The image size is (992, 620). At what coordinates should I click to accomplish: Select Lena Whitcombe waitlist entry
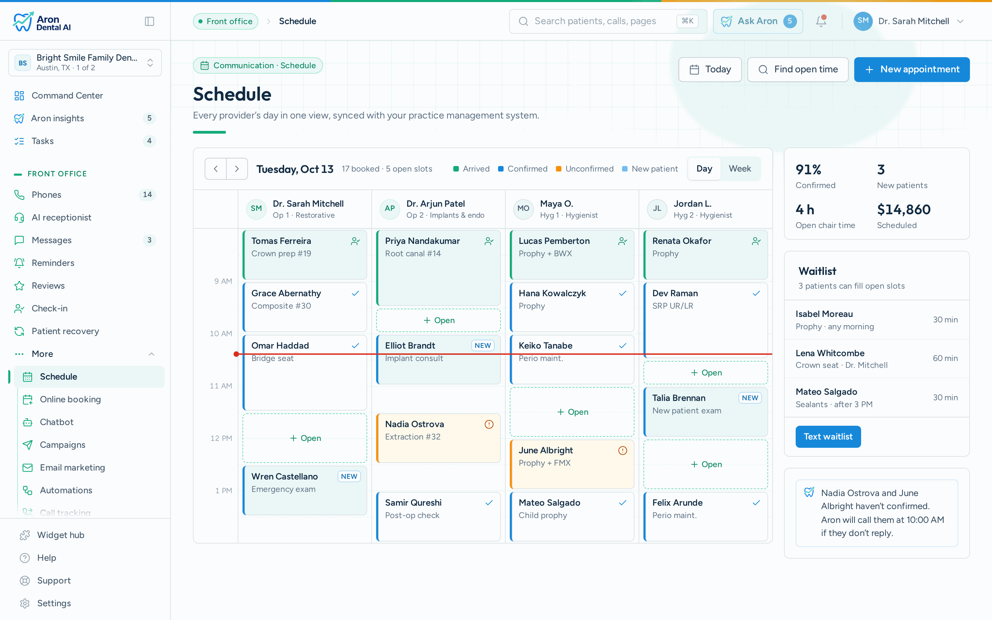pos(876,359)
